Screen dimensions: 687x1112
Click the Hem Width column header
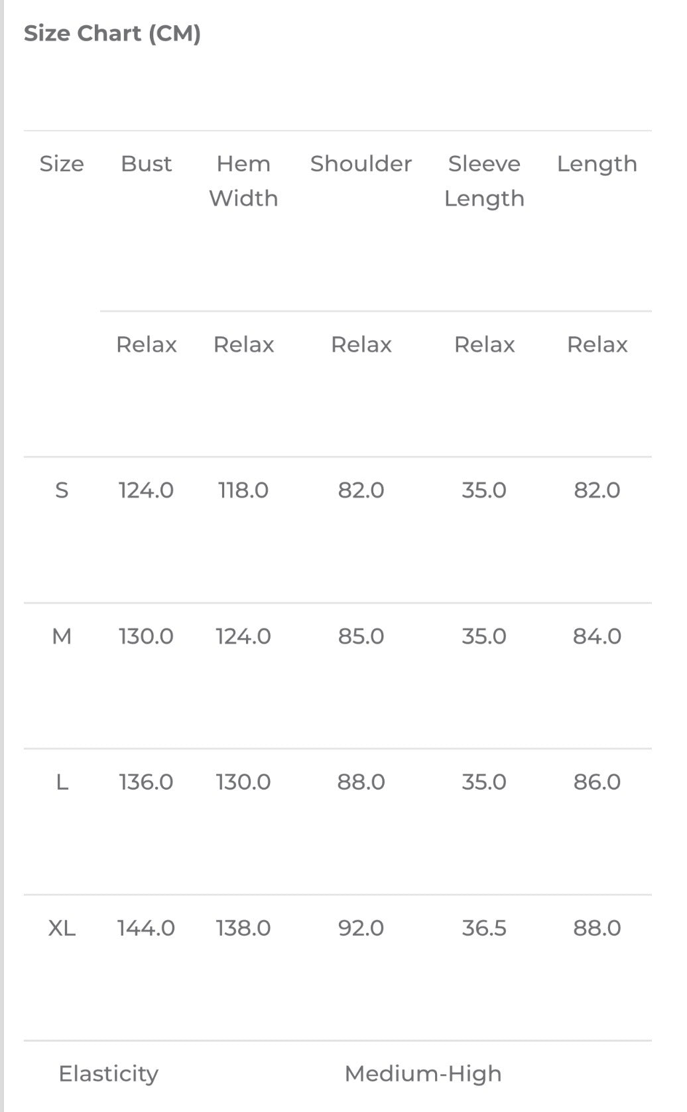243,180
